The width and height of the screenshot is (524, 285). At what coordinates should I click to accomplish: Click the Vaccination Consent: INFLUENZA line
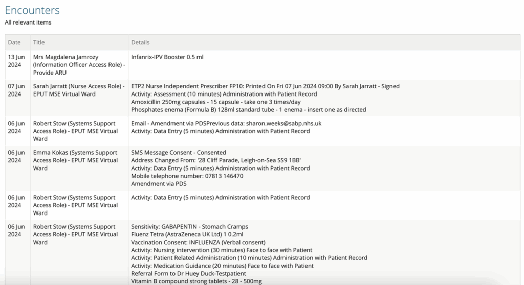[198, 242]
